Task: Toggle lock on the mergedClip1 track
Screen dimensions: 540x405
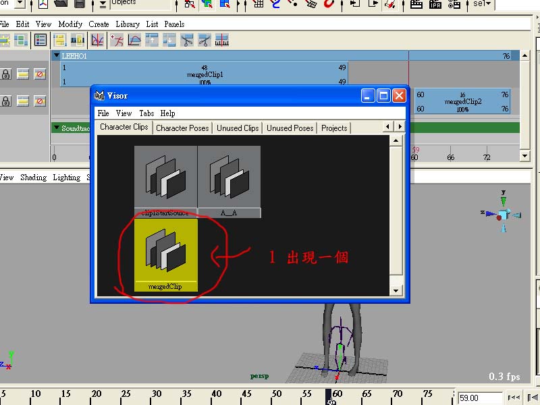Action: point(5,74)
